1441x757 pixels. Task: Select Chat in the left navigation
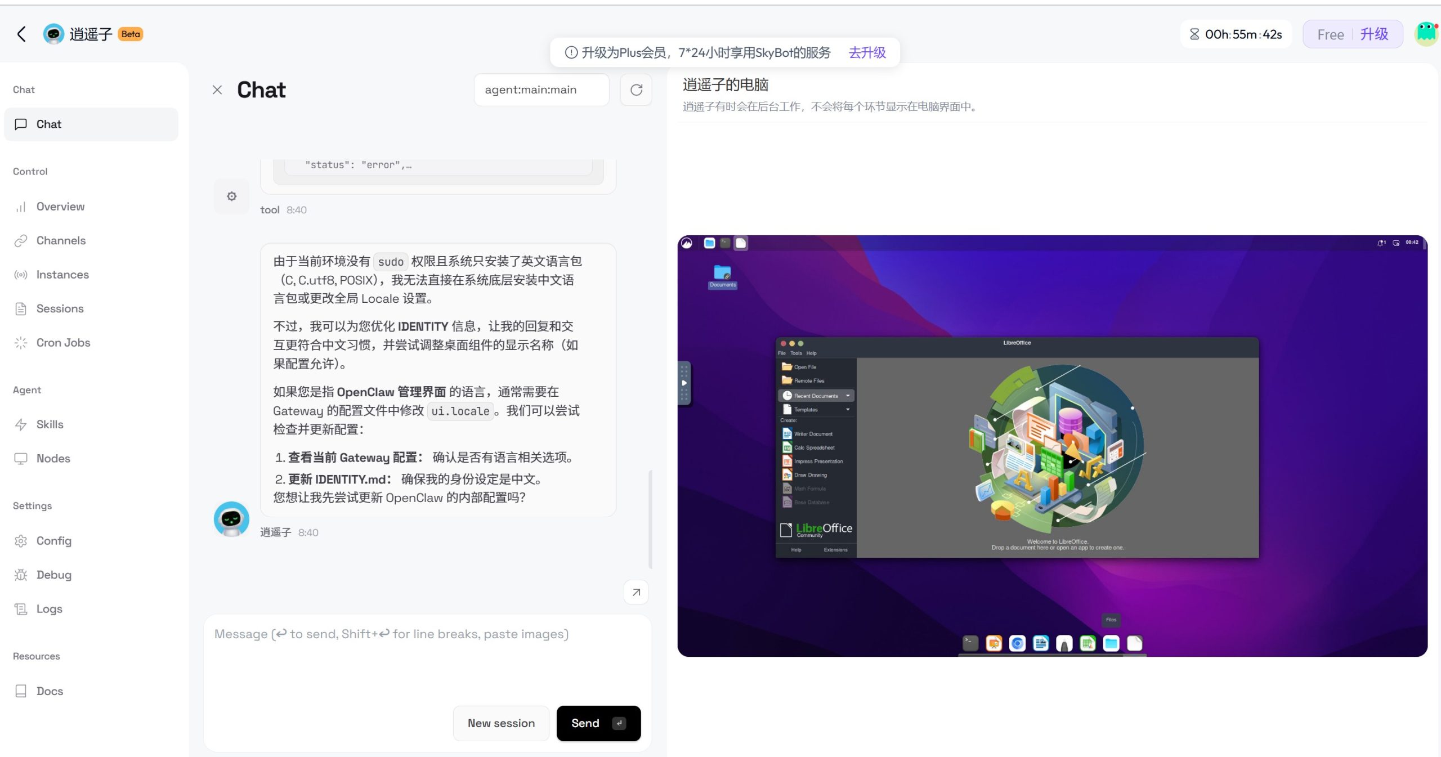click(48, 124)
